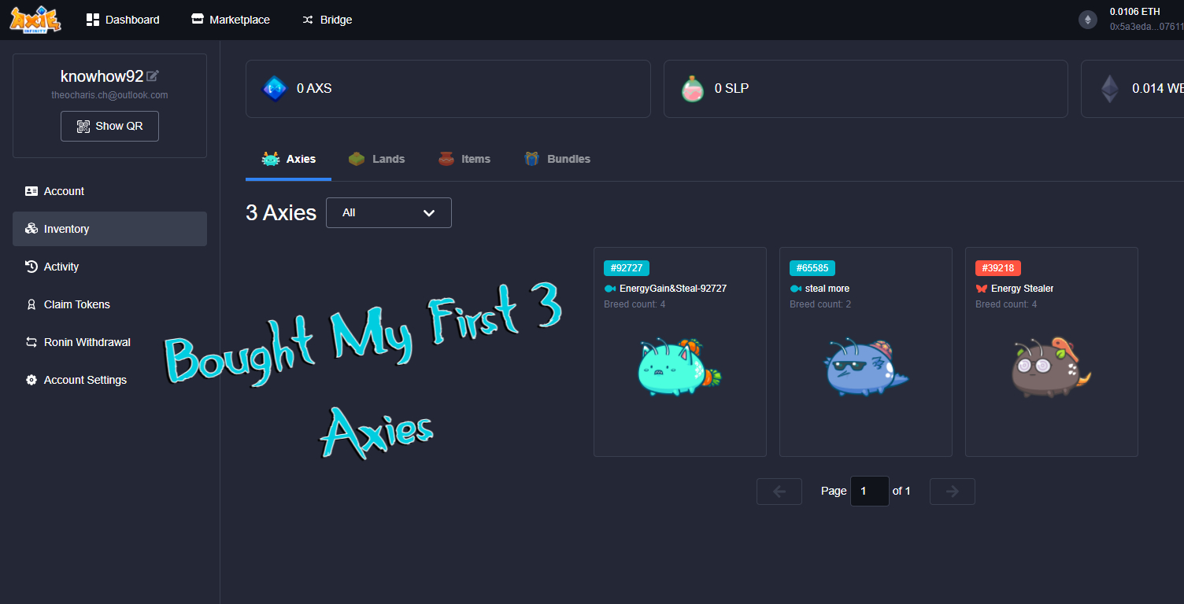Click aquatic class icon beside EnergyGain&Steal-92727

point(610,289)
